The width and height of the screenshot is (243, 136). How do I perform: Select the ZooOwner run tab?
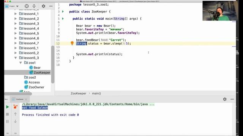click(20, 99)
